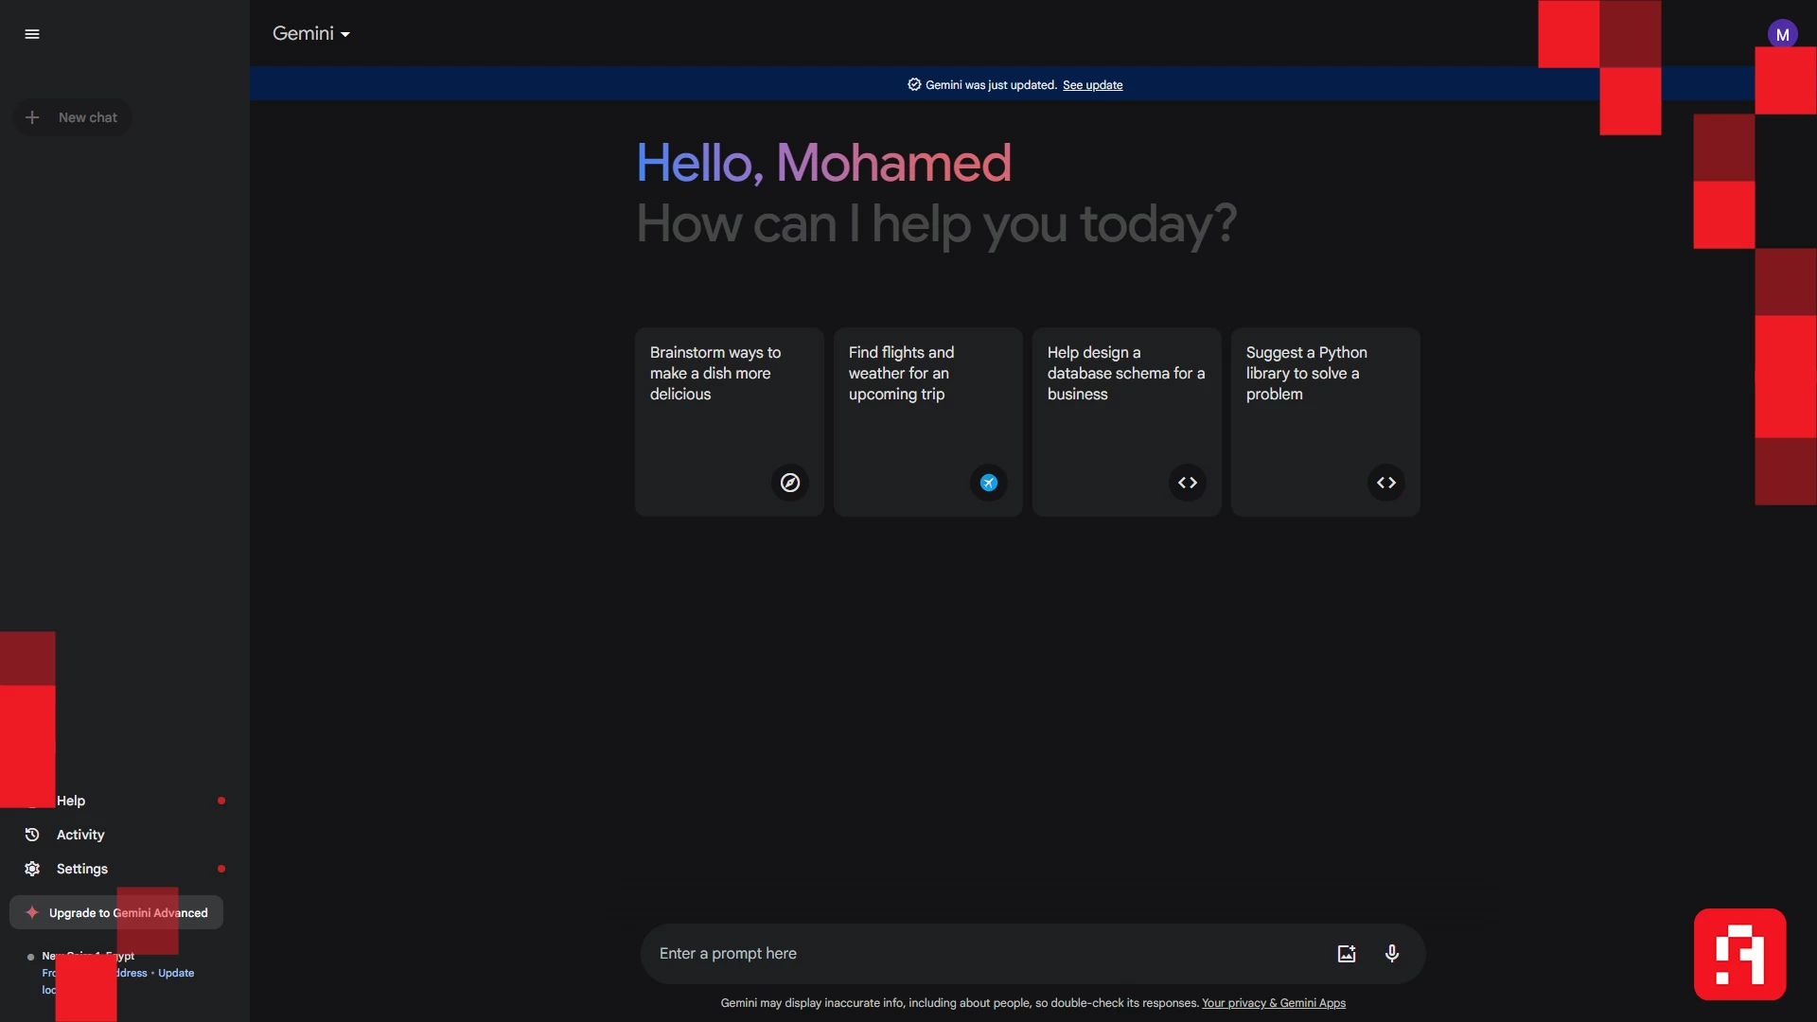Click the code icon on the Python library card

point(1386,483)
